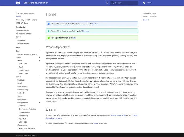Image resolution: width=184 pixels, height=137 pixels.
Task: Click the GitHub repository icon
Action: click(144, 3)
